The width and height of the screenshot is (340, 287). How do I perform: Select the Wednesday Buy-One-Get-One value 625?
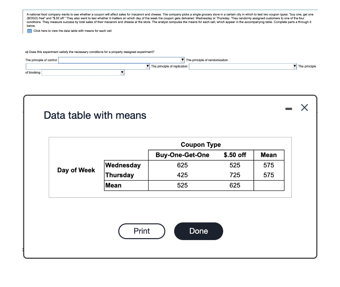coord(182,165)
